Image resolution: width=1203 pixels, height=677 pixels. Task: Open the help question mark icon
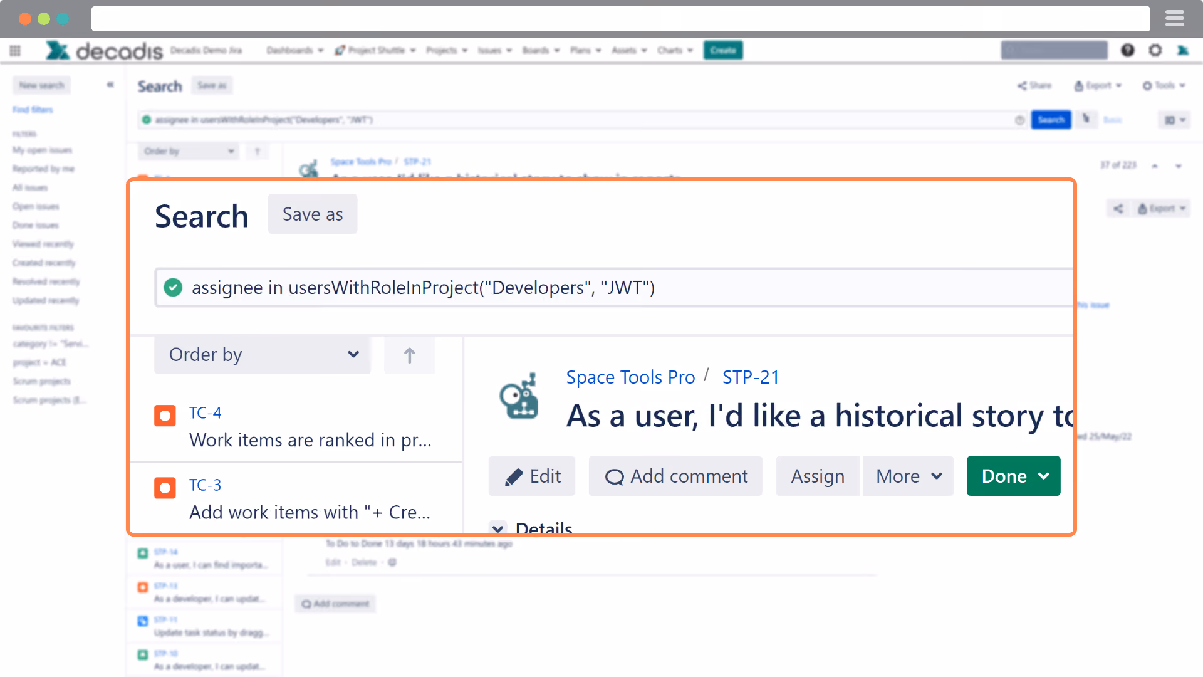tap(1128, 50)
